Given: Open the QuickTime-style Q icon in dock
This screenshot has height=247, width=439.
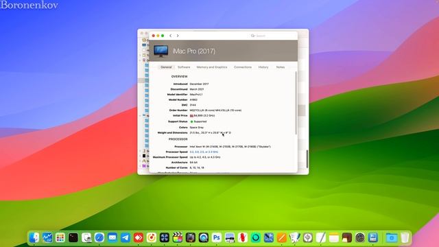Looking at the screenshot, I should tap(203, 238).
